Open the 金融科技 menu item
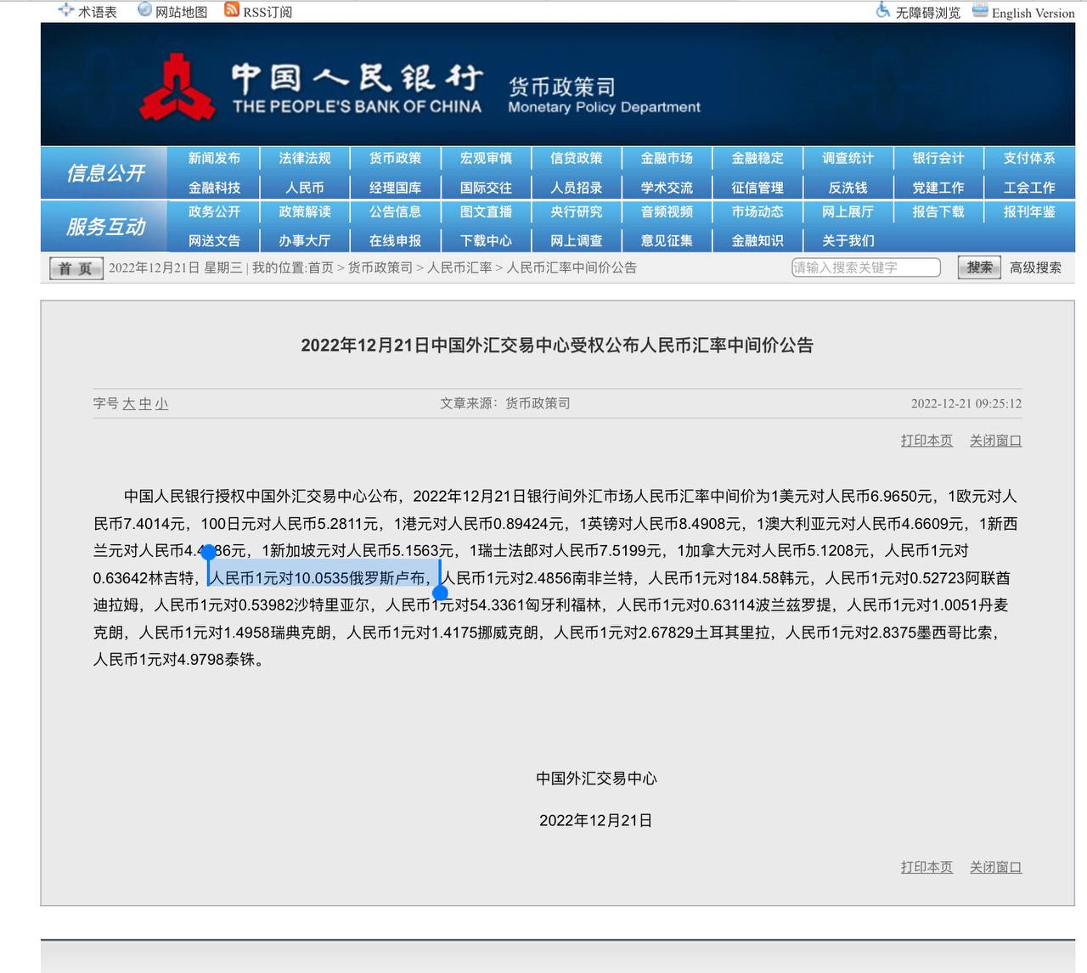1087x973 pixels. click(x=214, y=188)
